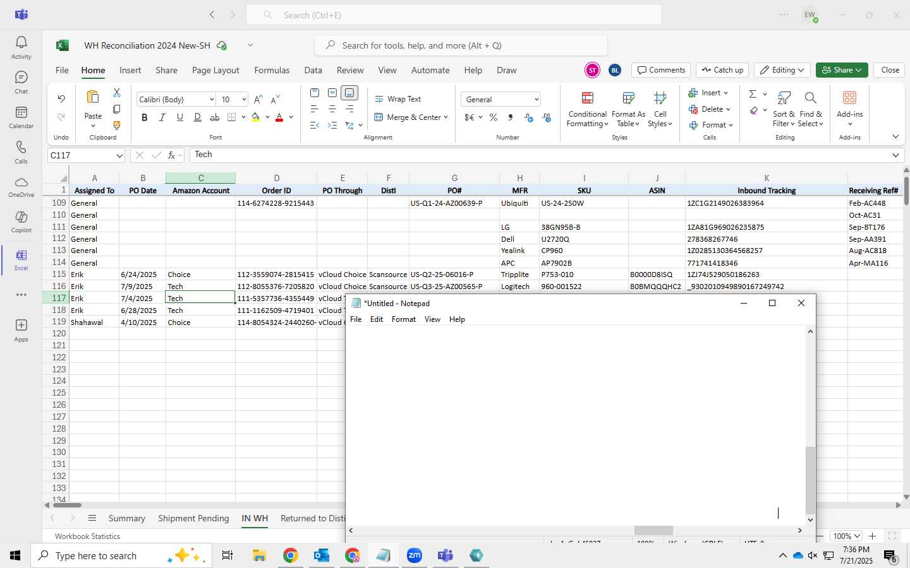The image size is (910, 568).
Task: Open OneDrive in Teams sidebar
Action: [x=21, y=187]
